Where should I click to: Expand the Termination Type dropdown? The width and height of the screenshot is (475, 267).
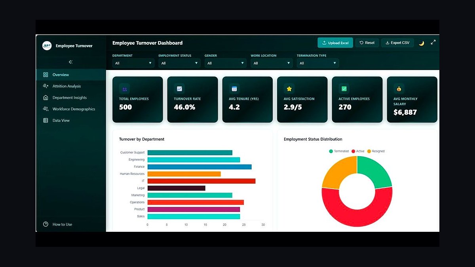318,63
